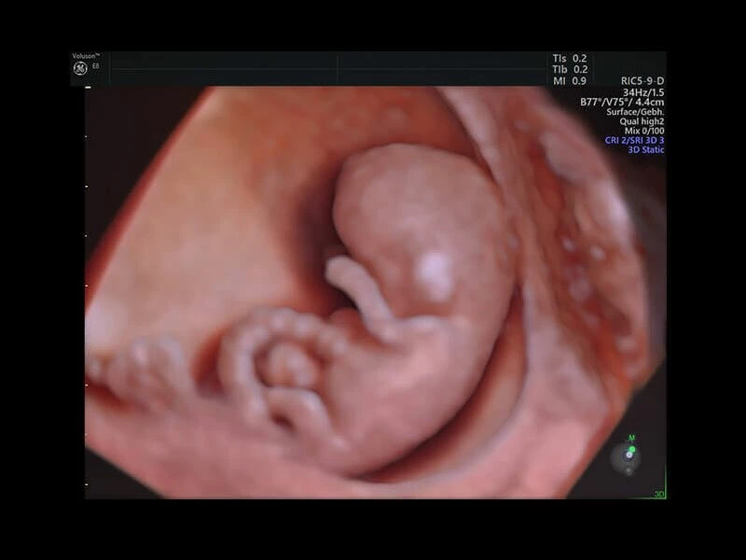The width and height of the screenshot is (746, 560).
Task: Select the green M light position marker
Action: (631, 450)
